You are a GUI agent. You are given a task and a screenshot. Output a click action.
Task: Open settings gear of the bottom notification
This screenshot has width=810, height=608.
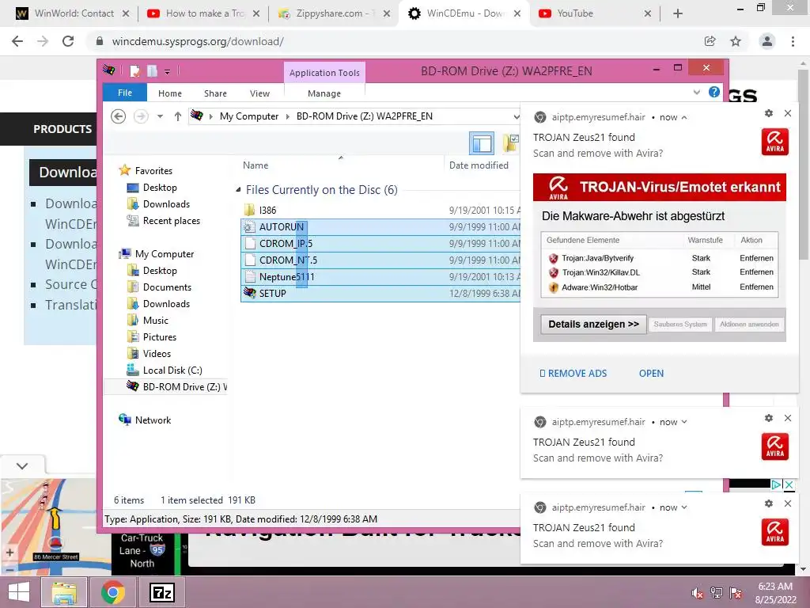[x=769, y=503]
